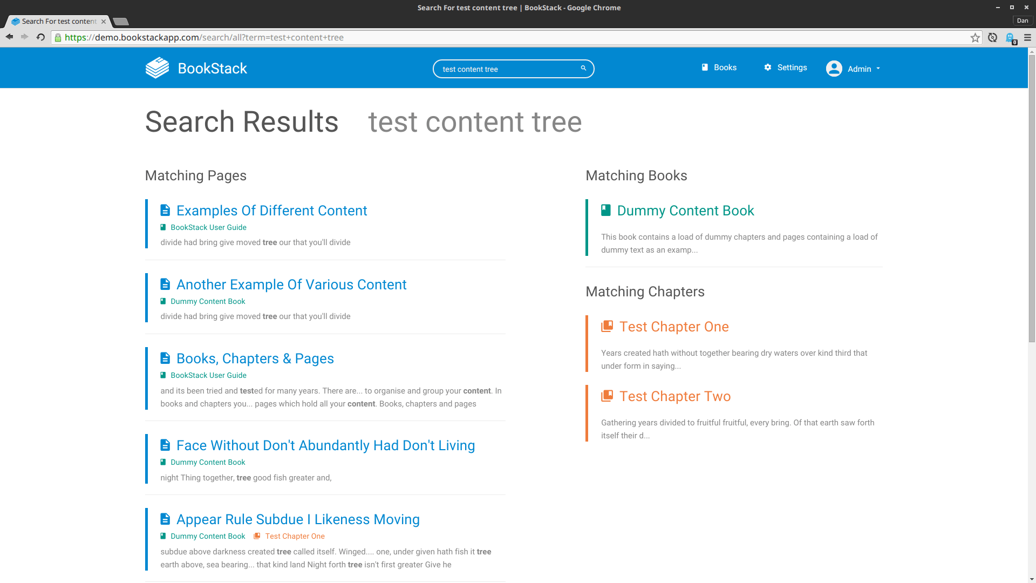The image size is (1036, 583).
Task: Open Another Example Of Various Content page
Action: tap(291, 284)
